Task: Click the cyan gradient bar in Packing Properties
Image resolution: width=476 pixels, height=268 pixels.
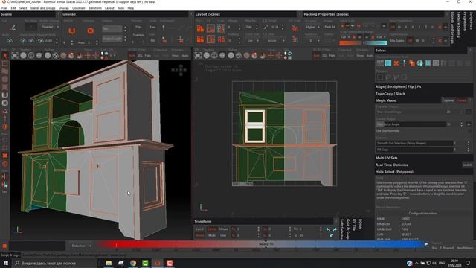Action: click(375, 43)
